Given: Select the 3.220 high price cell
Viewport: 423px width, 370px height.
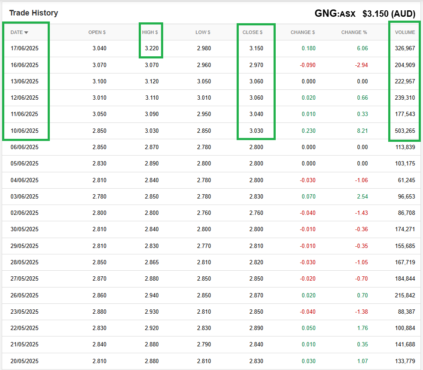Looking at the screenshot, I should pyautogui.click(x=152, y=48).
